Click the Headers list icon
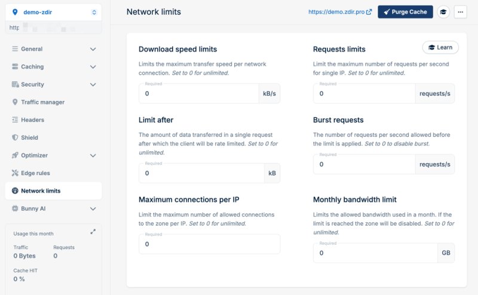Image resolution: width=478 pixels, height=295 pixels. tap(15, 119)
